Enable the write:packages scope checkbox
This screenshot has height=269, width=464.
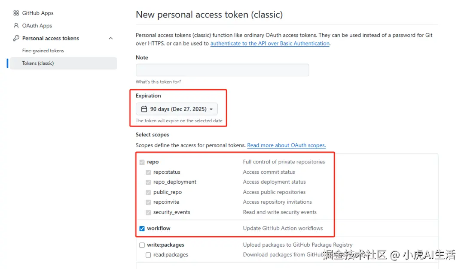point(142,245)
